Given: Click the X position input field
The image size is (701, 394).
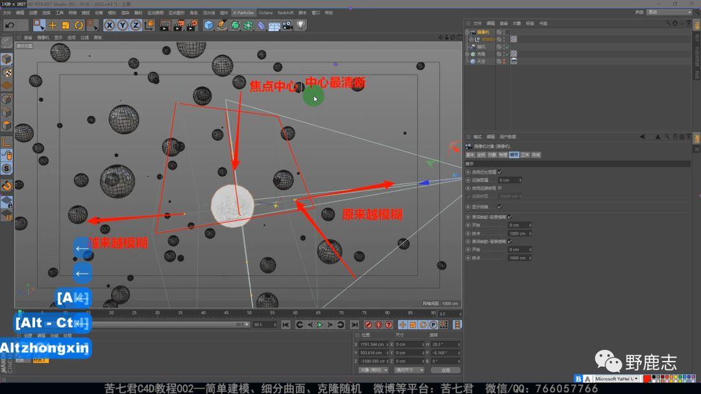Looking at the screenshot, I should pos(373,344).
